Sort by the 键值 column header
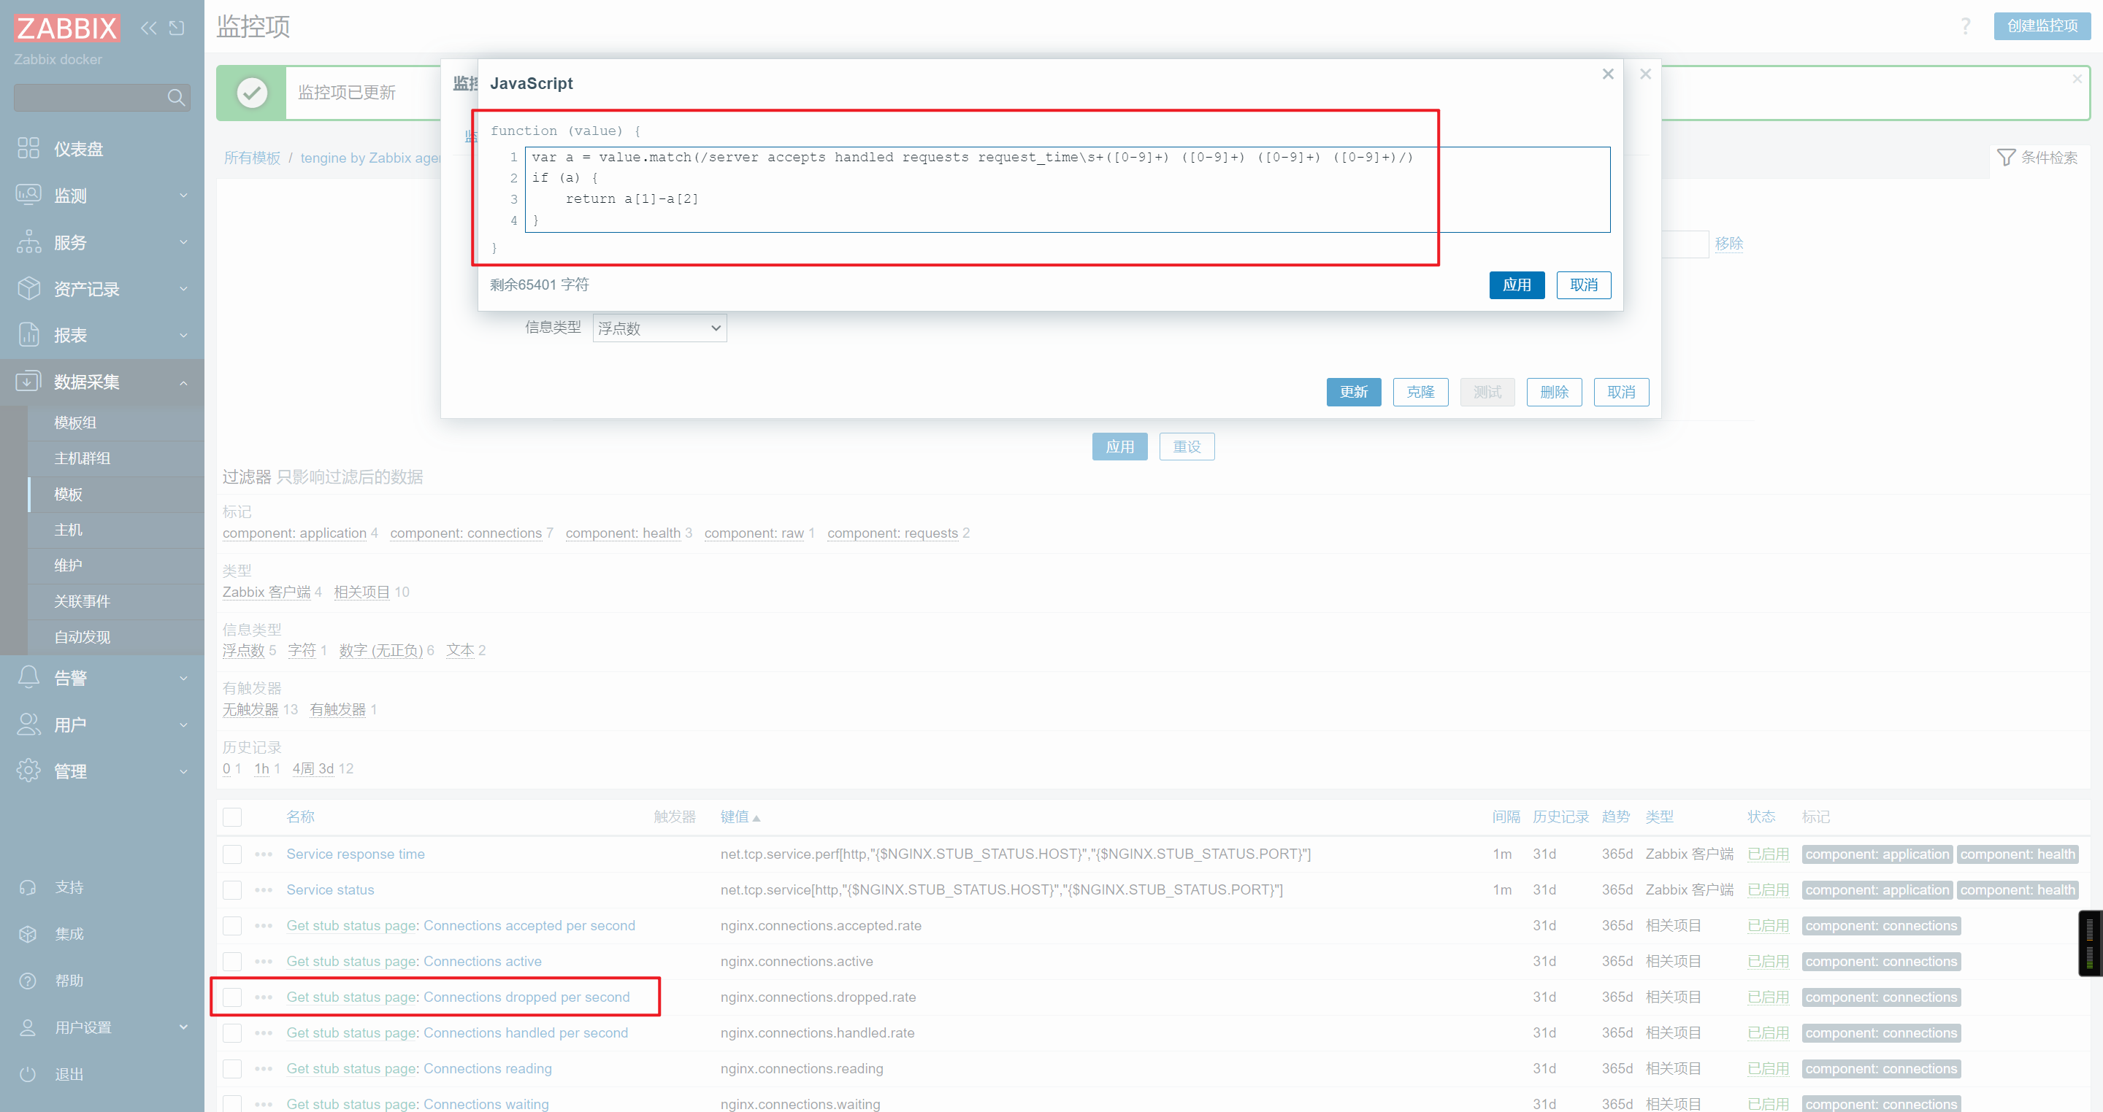This screenshot has width=2103, height=1112. [740, 816]
